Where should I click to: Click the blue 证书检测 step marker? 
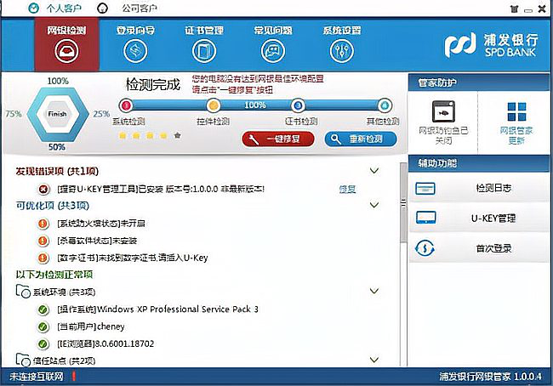[298, 105]
